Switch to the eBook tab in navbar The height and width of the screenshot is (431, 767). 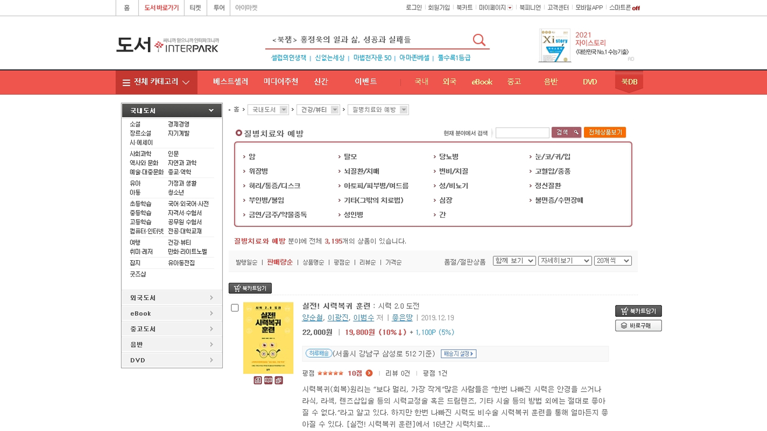(482, 82)
